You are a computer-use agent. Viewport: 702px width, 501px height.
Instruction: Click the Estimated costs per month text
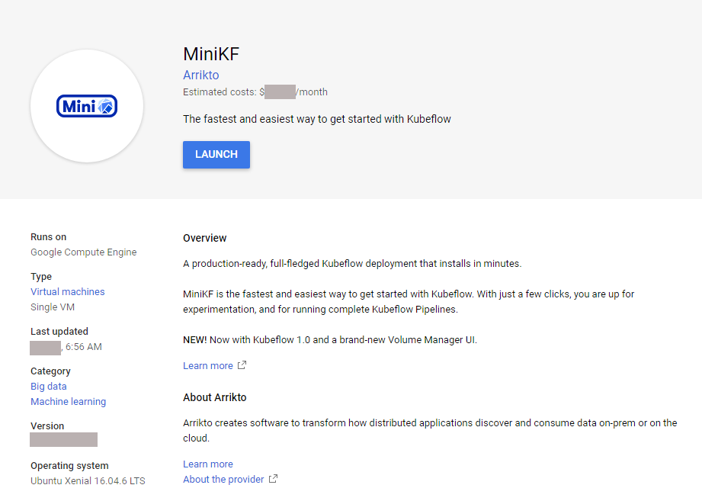[255, 92]
